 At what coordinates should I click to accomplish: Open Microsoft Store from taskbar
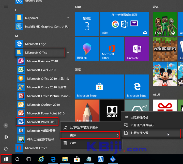(77, 159)
